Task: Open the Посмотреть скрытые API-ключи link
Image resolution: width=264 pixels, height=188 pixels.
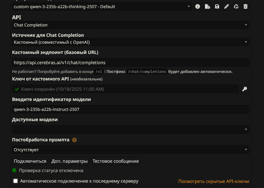Action: pyautogui.click(x=213, y=181)
